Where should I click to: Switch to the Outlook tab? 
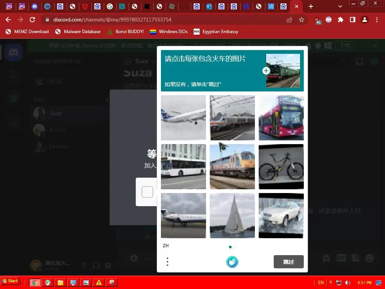pos(209,6)
